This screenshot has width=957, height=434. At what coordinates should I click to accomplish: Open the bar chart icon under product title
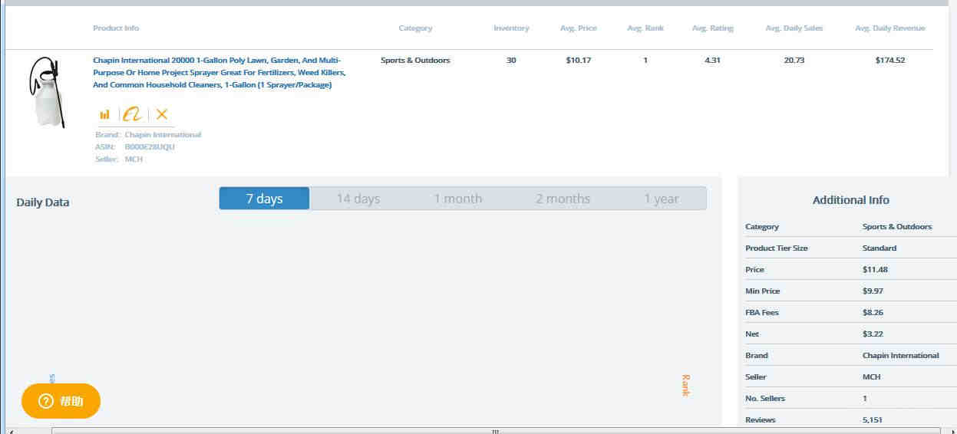(x=104, y=114)
